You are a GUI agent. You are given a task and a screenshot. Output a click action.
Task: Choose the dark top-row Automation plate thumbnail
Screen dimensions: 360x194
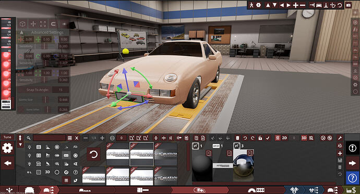(166, 154)
